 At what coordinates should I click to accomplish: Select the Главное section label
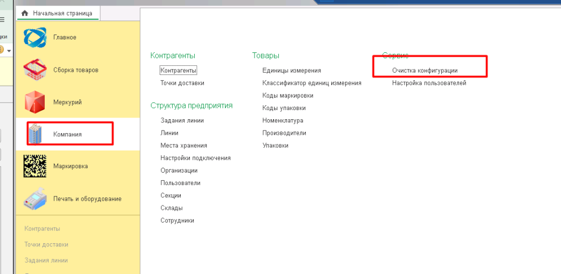pyautogui.click(x=65, y=37)
